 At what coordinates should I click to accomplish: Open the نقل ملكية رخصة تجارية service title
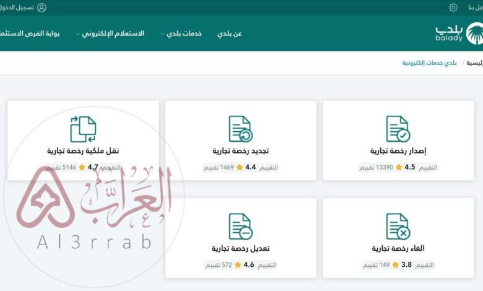pos(83,151)
